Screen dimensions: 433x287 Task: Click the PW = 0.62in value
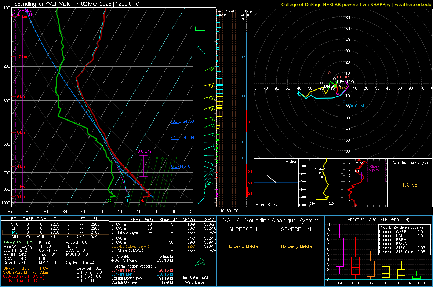[x=19, y=242]
